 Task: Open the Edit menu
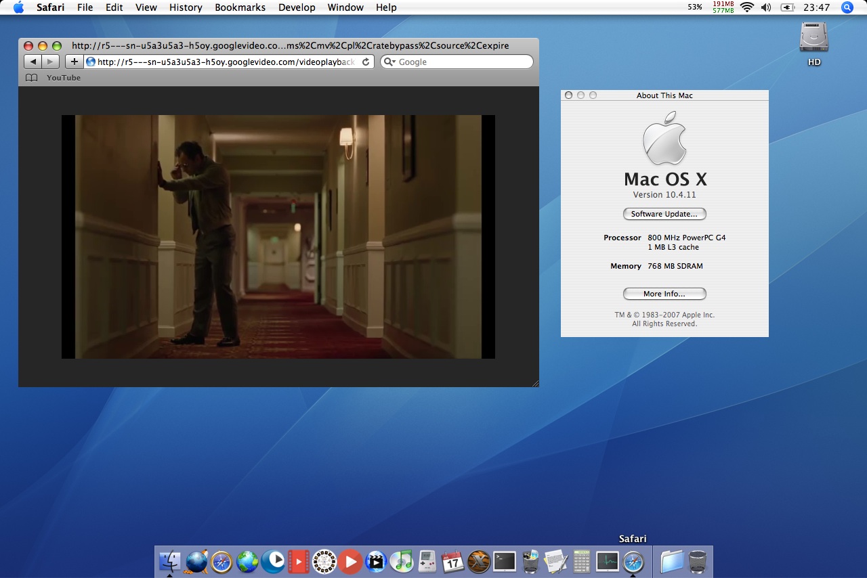(114, 7)
